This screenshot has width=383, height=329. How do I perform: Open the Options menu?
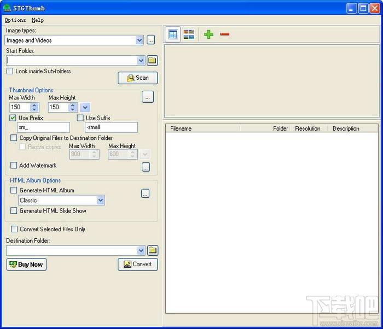click(15, 20)
